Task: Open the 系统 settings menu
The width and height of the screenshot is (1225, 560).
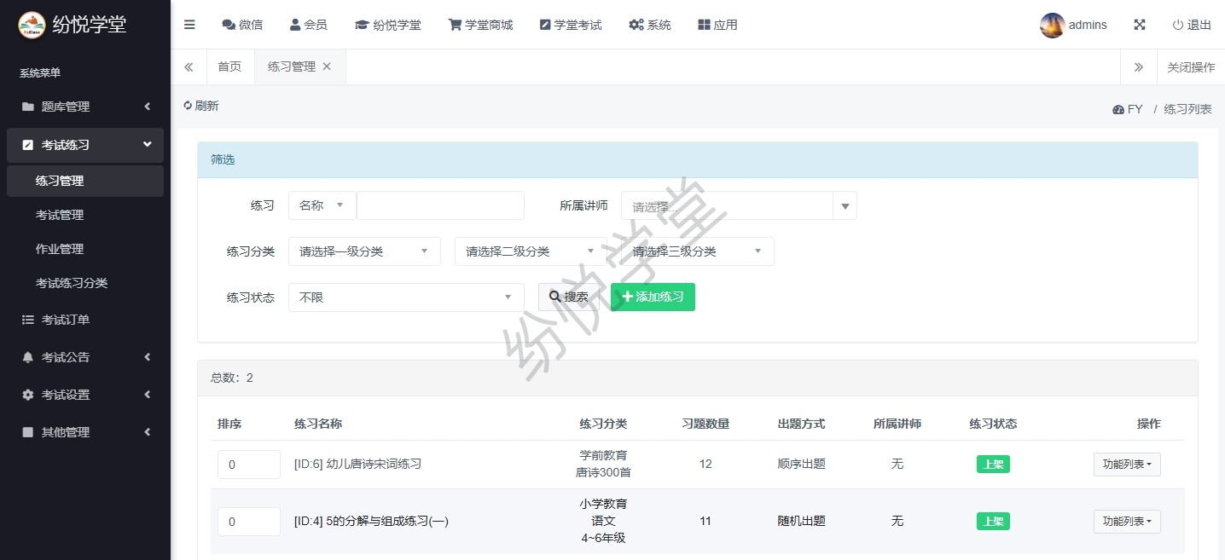Action: tap(649, 25)
